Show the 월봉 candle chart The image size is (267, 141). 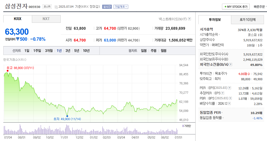point(164,51)
